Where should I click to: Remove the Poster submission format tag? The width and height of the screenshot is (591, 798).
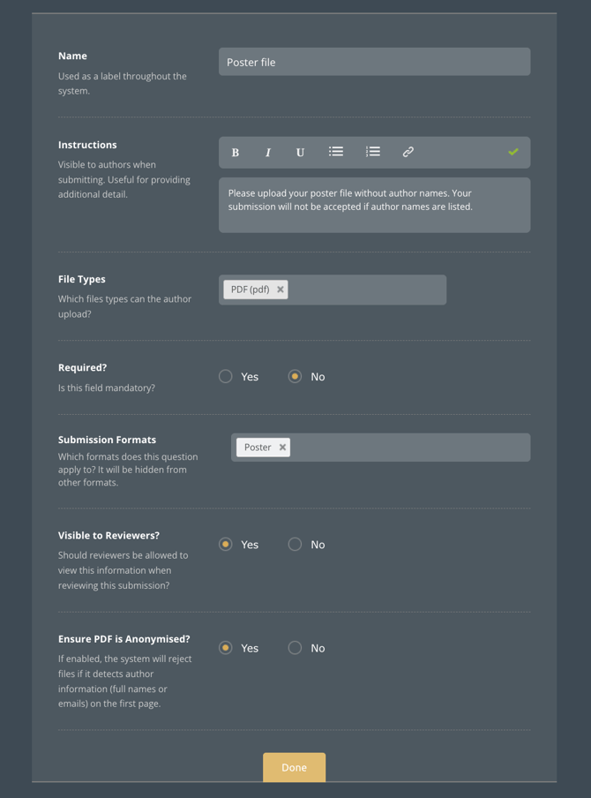click(282, 448)
